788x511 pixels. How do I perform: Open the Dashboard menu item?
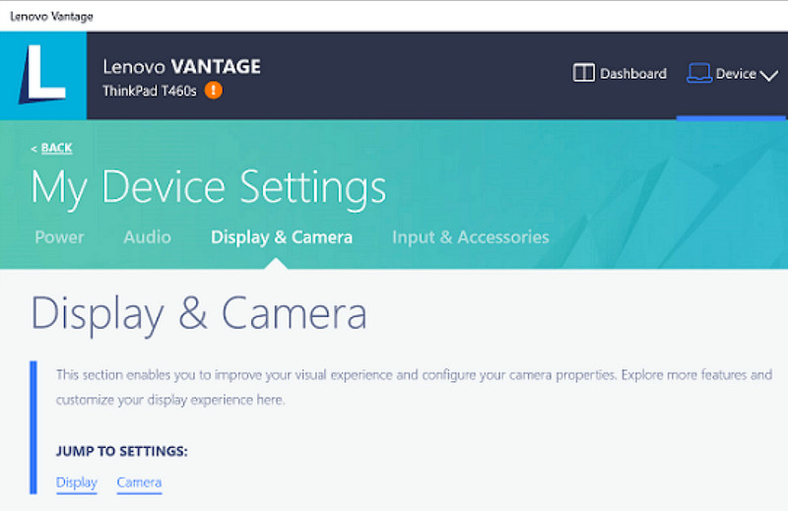[x=620, y=74]
